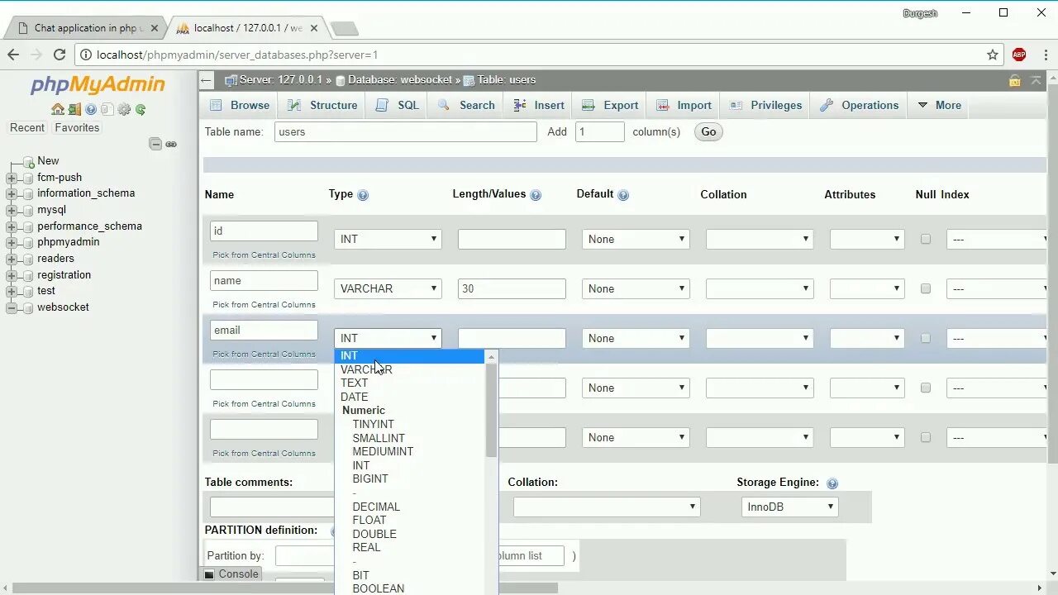This screenshot has height=595, width=1058.
Task: Toggle Null checkbox for id column
Action: pos(926,239)
